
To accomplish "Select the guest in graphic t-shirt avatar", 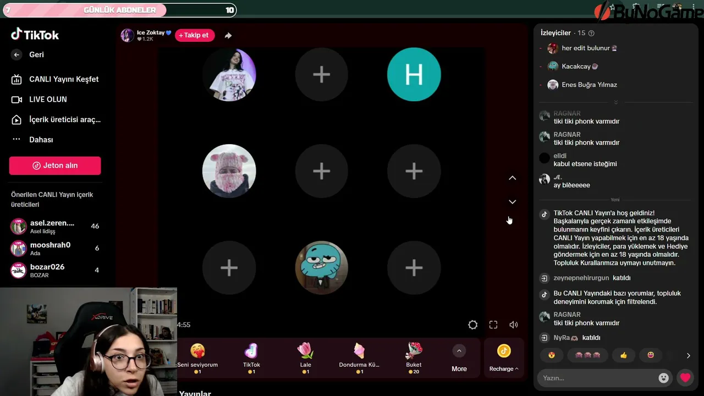I will click(229, 75).
